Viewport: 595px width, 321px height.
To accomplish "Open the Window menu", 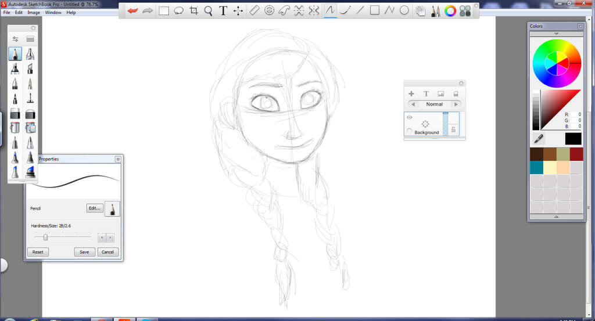I will point(53,12).
